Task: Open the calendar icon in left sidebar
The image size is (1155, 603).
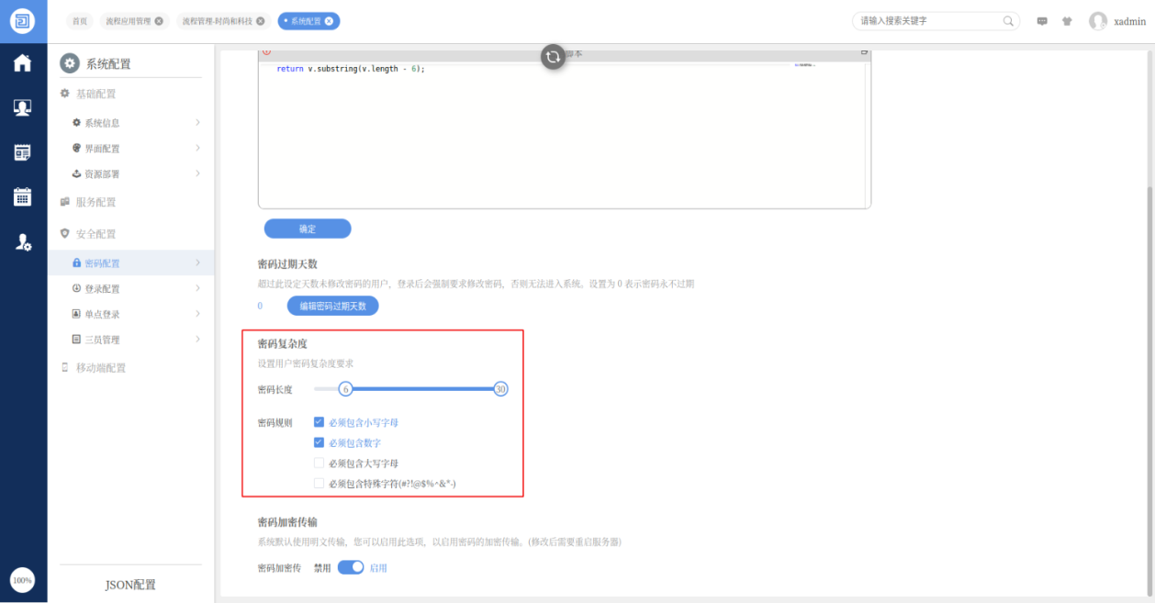Action: coord(22,196)
